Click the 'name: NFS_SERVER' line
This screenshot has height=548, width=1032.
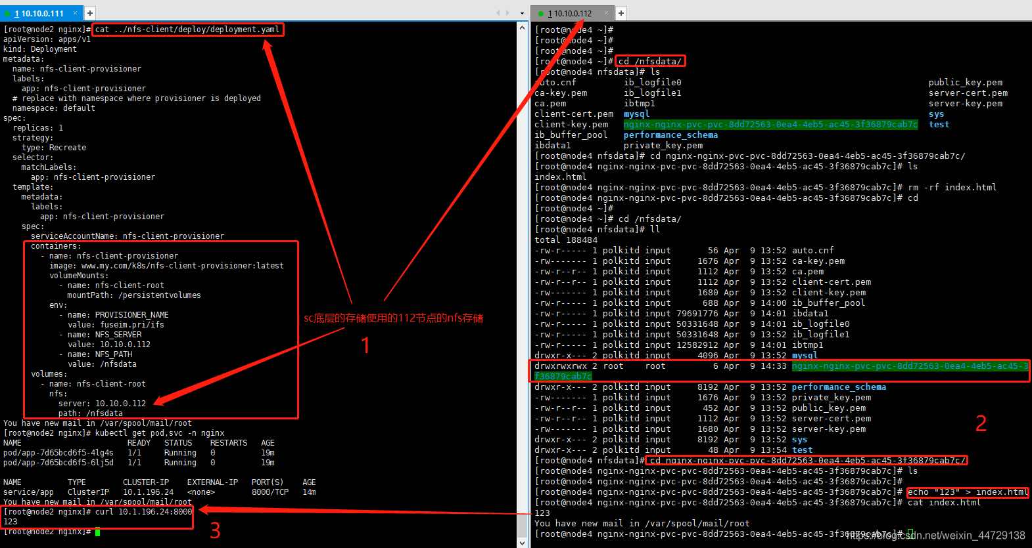(x=105, y=335)
